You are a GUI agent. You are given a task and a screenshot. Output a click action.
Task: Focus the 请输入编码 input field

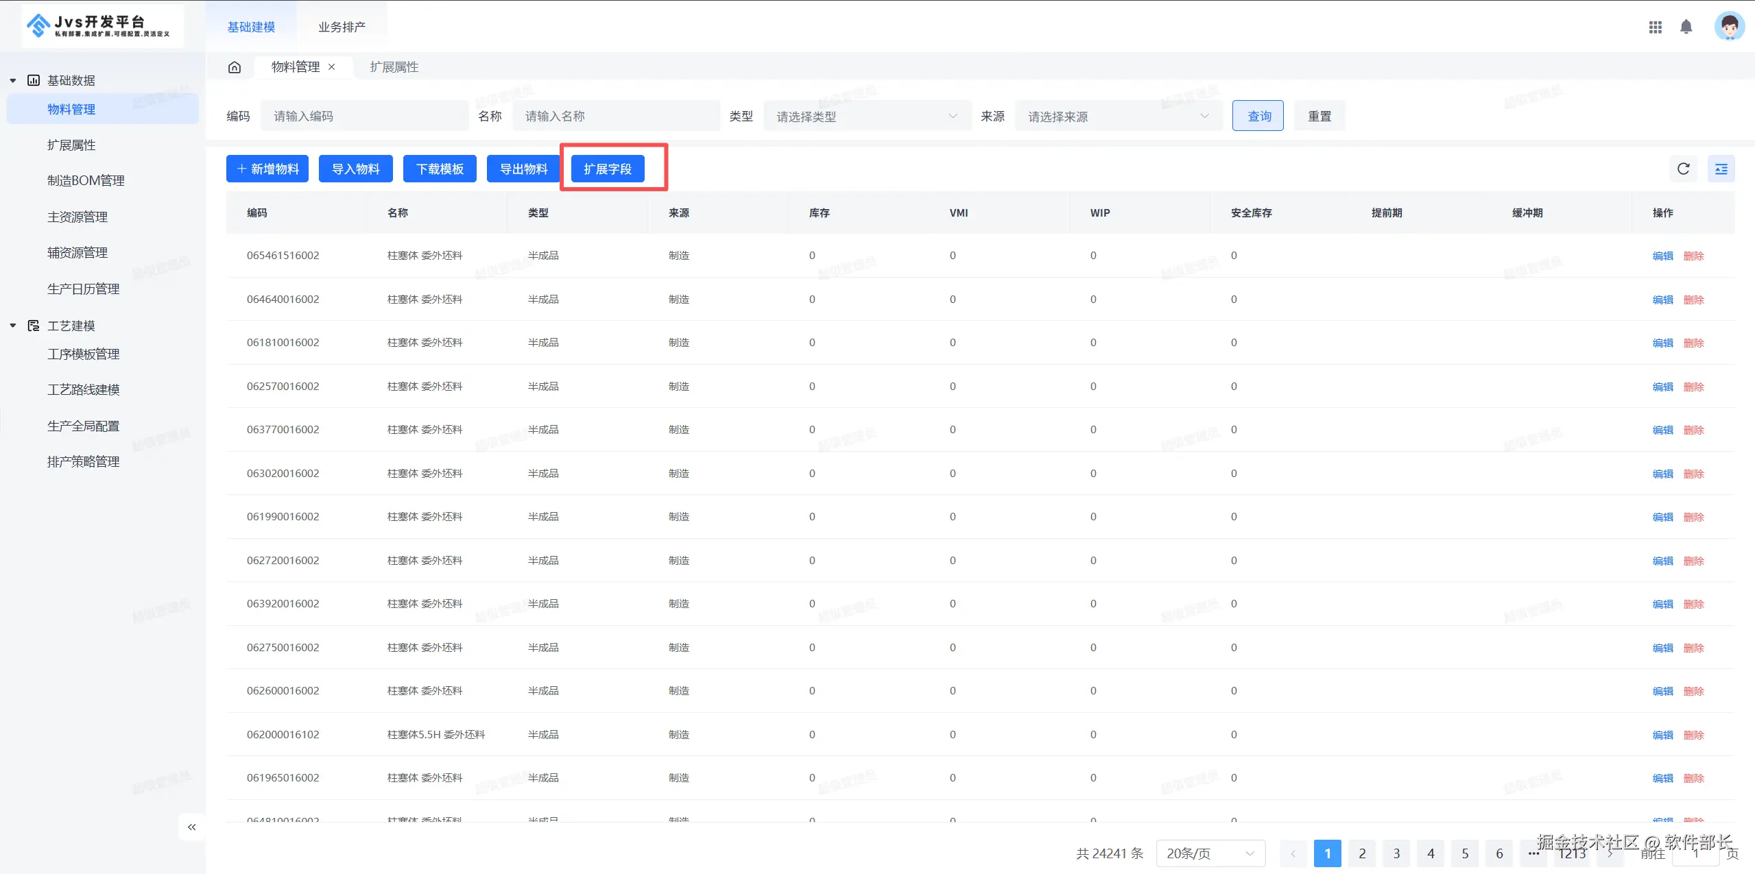(364, 117)
